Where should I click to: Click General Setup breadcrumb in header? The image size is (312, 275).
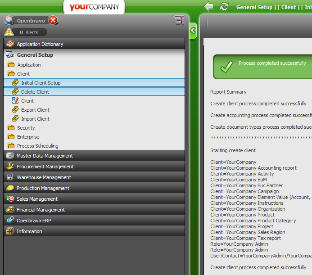[x=254, y=7]
